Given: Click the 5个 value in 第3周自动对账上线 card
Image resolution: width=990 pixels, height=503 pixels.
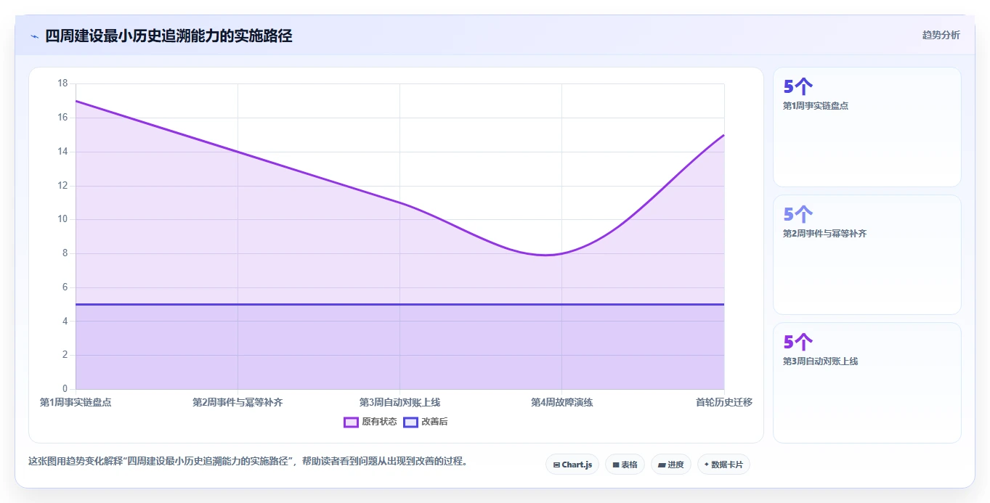Looking at the screenshot, I should click(798, 342).
